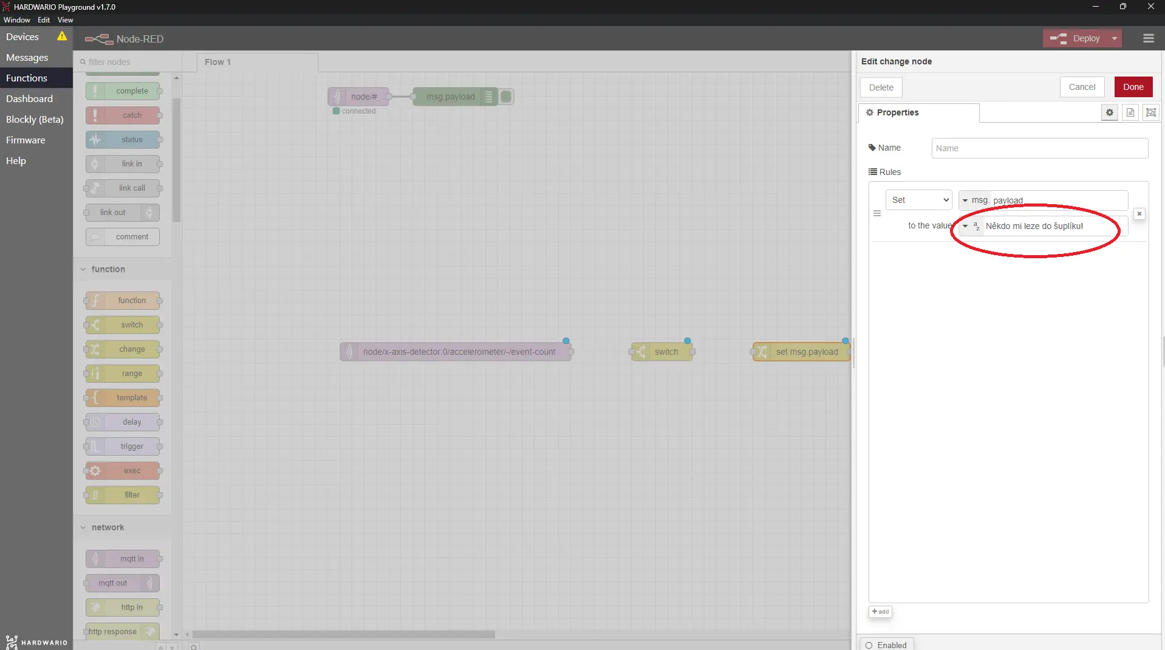Screen dimensions: 1165x650
Task: Select the change node in palette
Action: click(x=123, y=349)
